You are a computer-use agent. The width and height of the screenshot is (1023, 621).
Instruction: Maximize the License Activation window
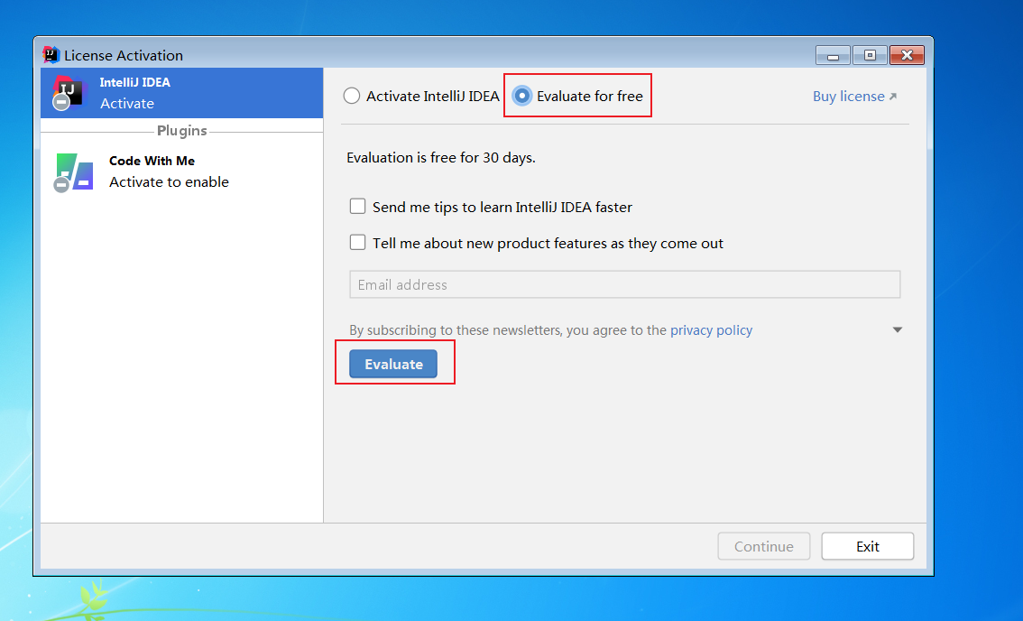[x=870, y=55]
